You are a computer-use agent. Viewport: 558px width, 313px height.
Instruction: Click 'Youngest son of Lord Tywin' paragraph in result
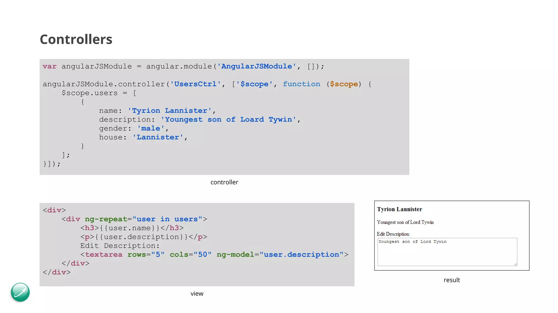[405, 222]
